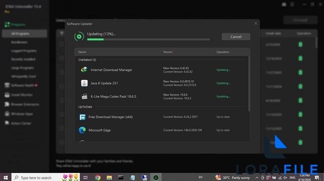Click the green updating progress bar
The width and height of the screenshot is (324, 181).
coord(148,39)
